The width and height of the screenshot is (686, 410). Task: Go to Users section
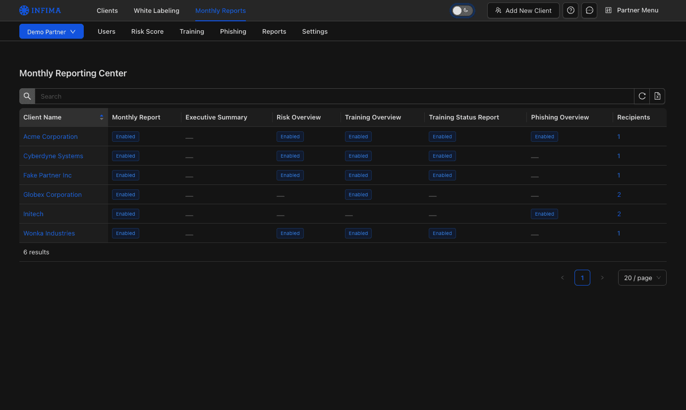107,31
